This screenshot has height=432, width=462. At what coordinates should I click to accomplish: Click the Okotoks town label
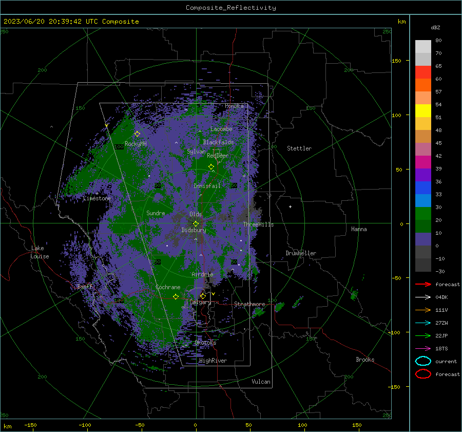coord(205,342)
